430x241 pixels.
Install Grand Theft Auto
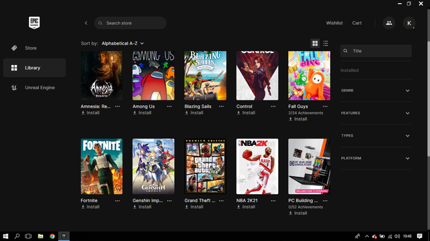(194, 207)
